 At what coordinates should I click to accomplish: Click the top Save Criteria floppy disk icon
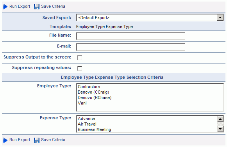(37, 7)
